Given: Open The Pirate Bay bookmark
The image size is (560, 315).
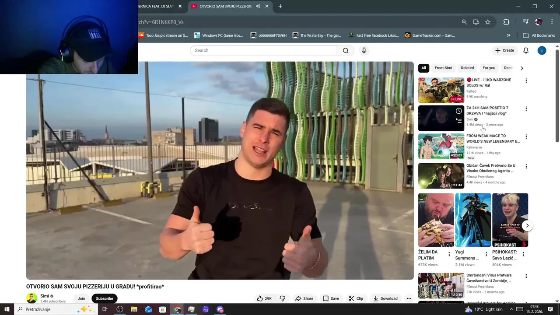Looking at the screenshot, I should tap(317, 35).
